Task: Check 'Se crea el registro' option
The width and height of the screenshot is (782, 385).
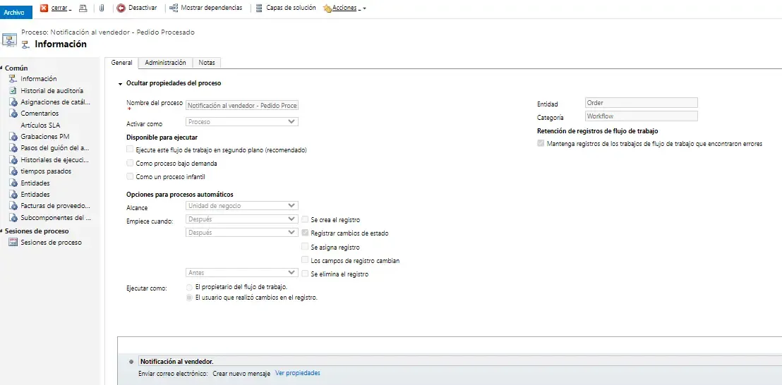Action: tap(305, 220)
